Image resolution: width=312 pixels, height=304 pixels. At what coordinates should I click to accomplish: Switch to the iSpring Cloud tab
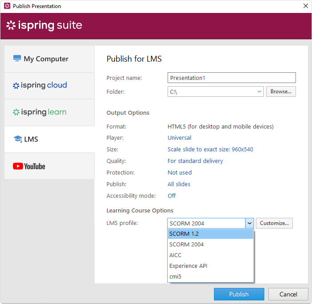pyautogui.click(x=49, y=86)
